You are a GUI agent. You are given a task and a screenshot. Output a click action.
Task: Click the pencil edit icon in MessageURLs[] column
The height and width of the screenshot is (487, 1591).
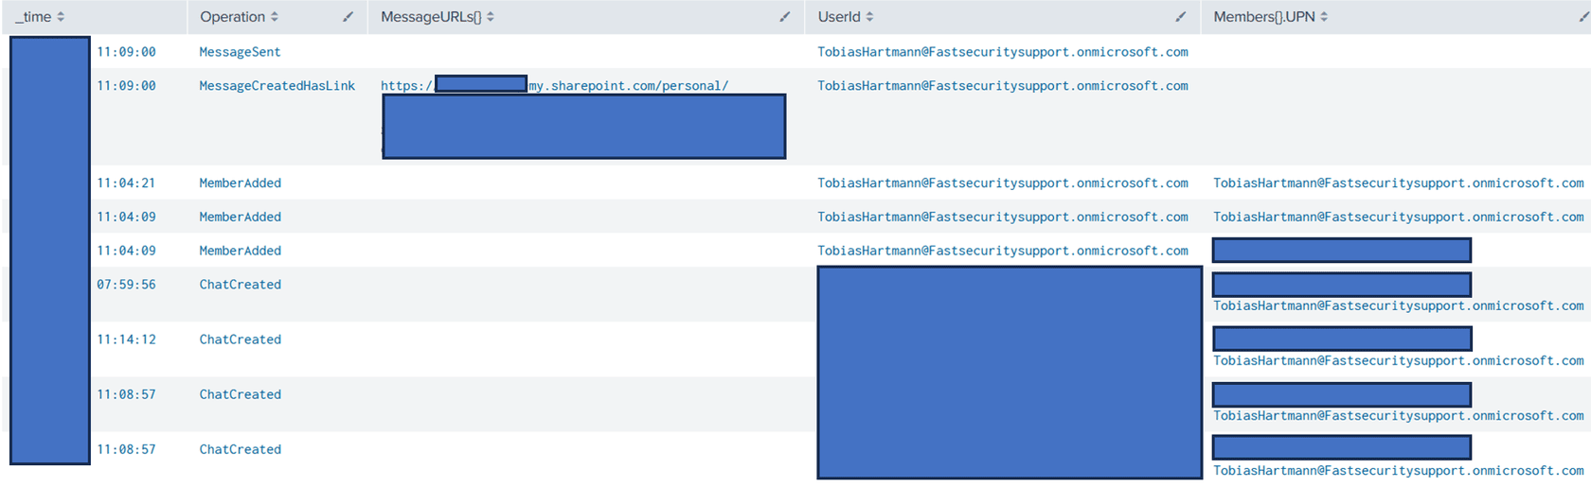pyautogui.click(x=784, y=17)
